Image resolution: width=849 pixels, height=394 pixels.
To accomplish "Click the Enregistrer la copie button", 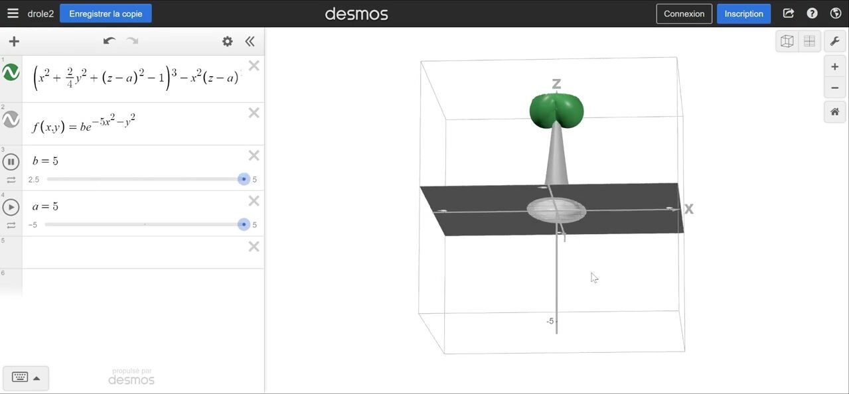I will 106,13.
